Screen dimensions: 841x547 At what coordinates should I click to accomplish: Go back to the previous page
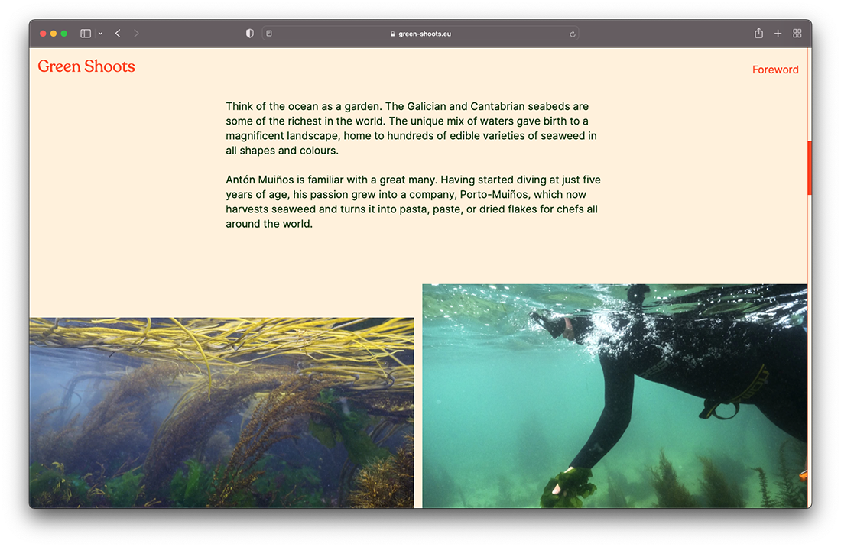(x=118, y=33)
